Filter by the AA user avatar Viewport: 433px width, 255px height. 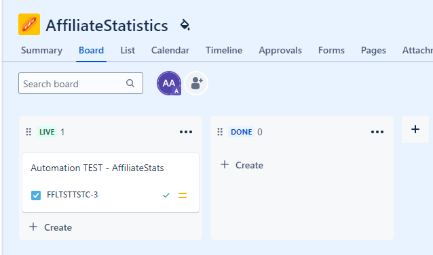[x=169, y=83]
